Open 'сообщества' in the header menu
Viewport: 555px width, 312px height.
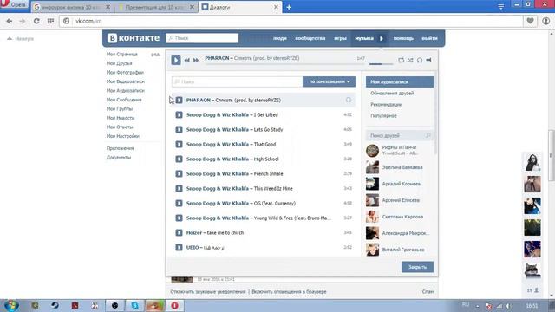click(x=310, y=38)
